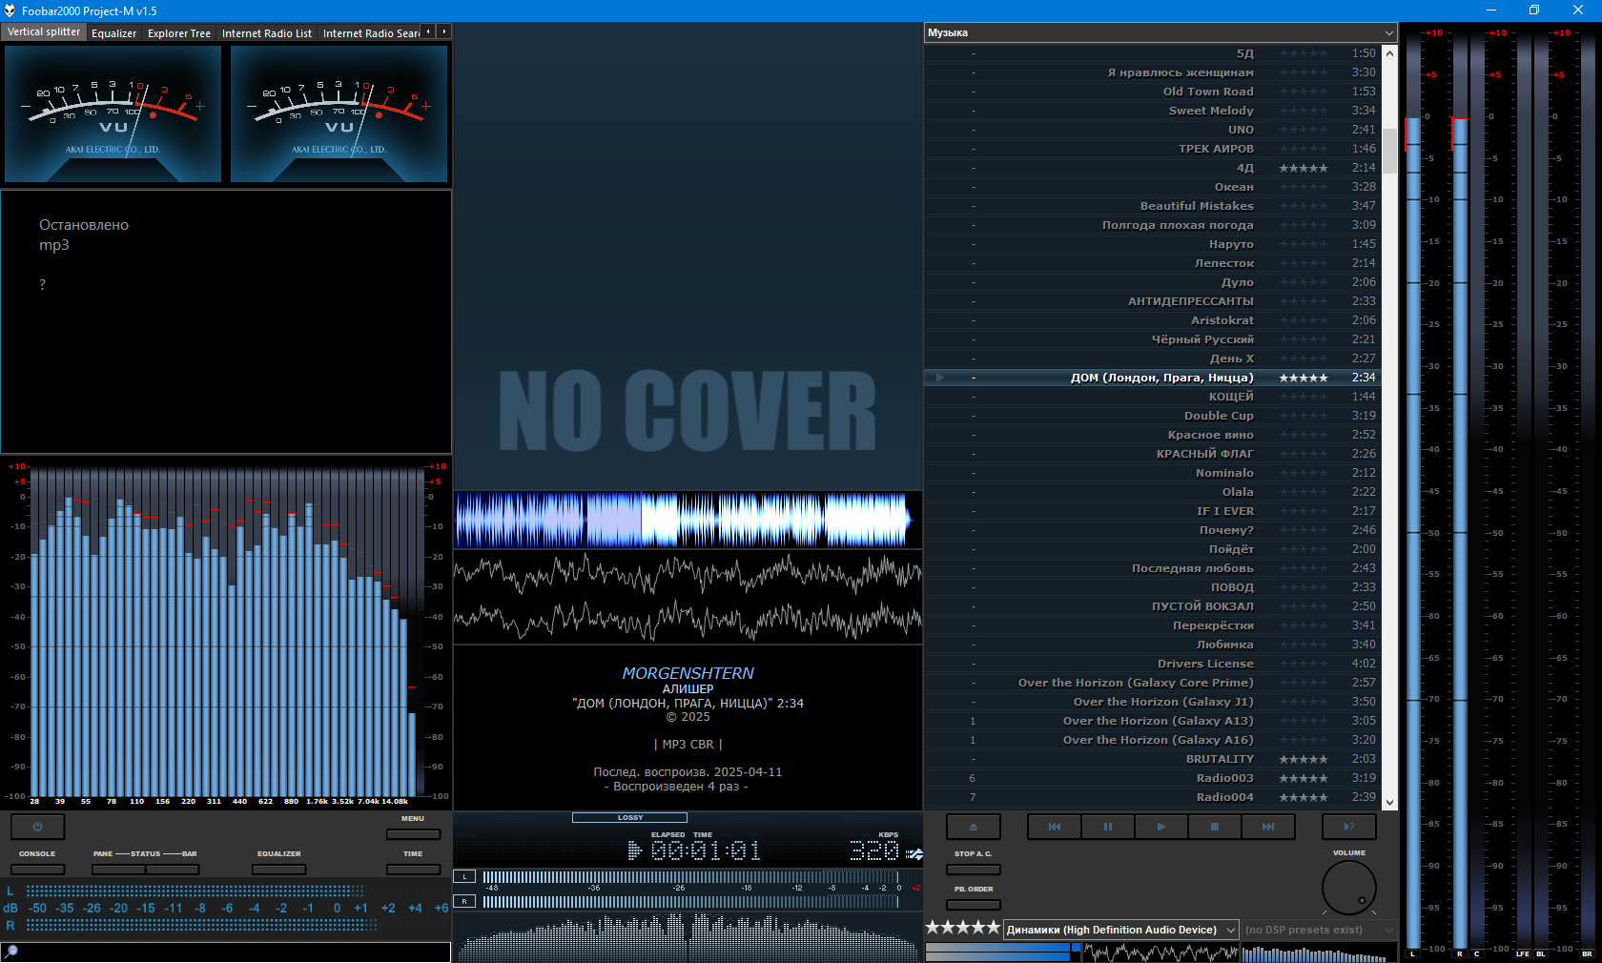Switch to the Vertical splitter tab
This screenshot has height=963, width=1602.
click(44, 32)
